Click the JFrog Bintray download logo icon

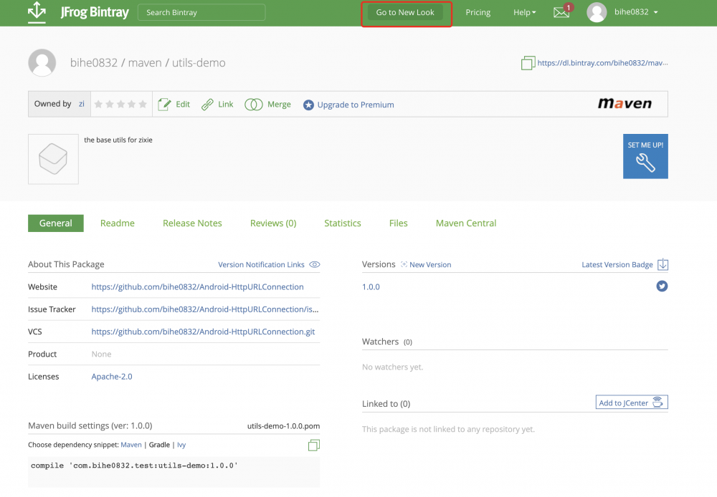pyautogui.click(x=37, y=11)
